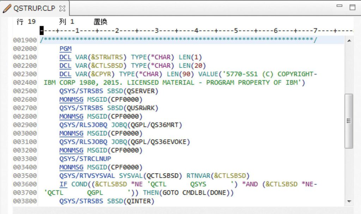Screen dimensions: 361x214
Task: Select line number 003800 in sequence area
Action: [25, 201]
